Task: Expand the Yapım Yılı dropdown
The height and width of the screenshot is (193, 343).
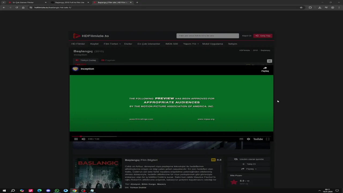Action: coord(191,44)
